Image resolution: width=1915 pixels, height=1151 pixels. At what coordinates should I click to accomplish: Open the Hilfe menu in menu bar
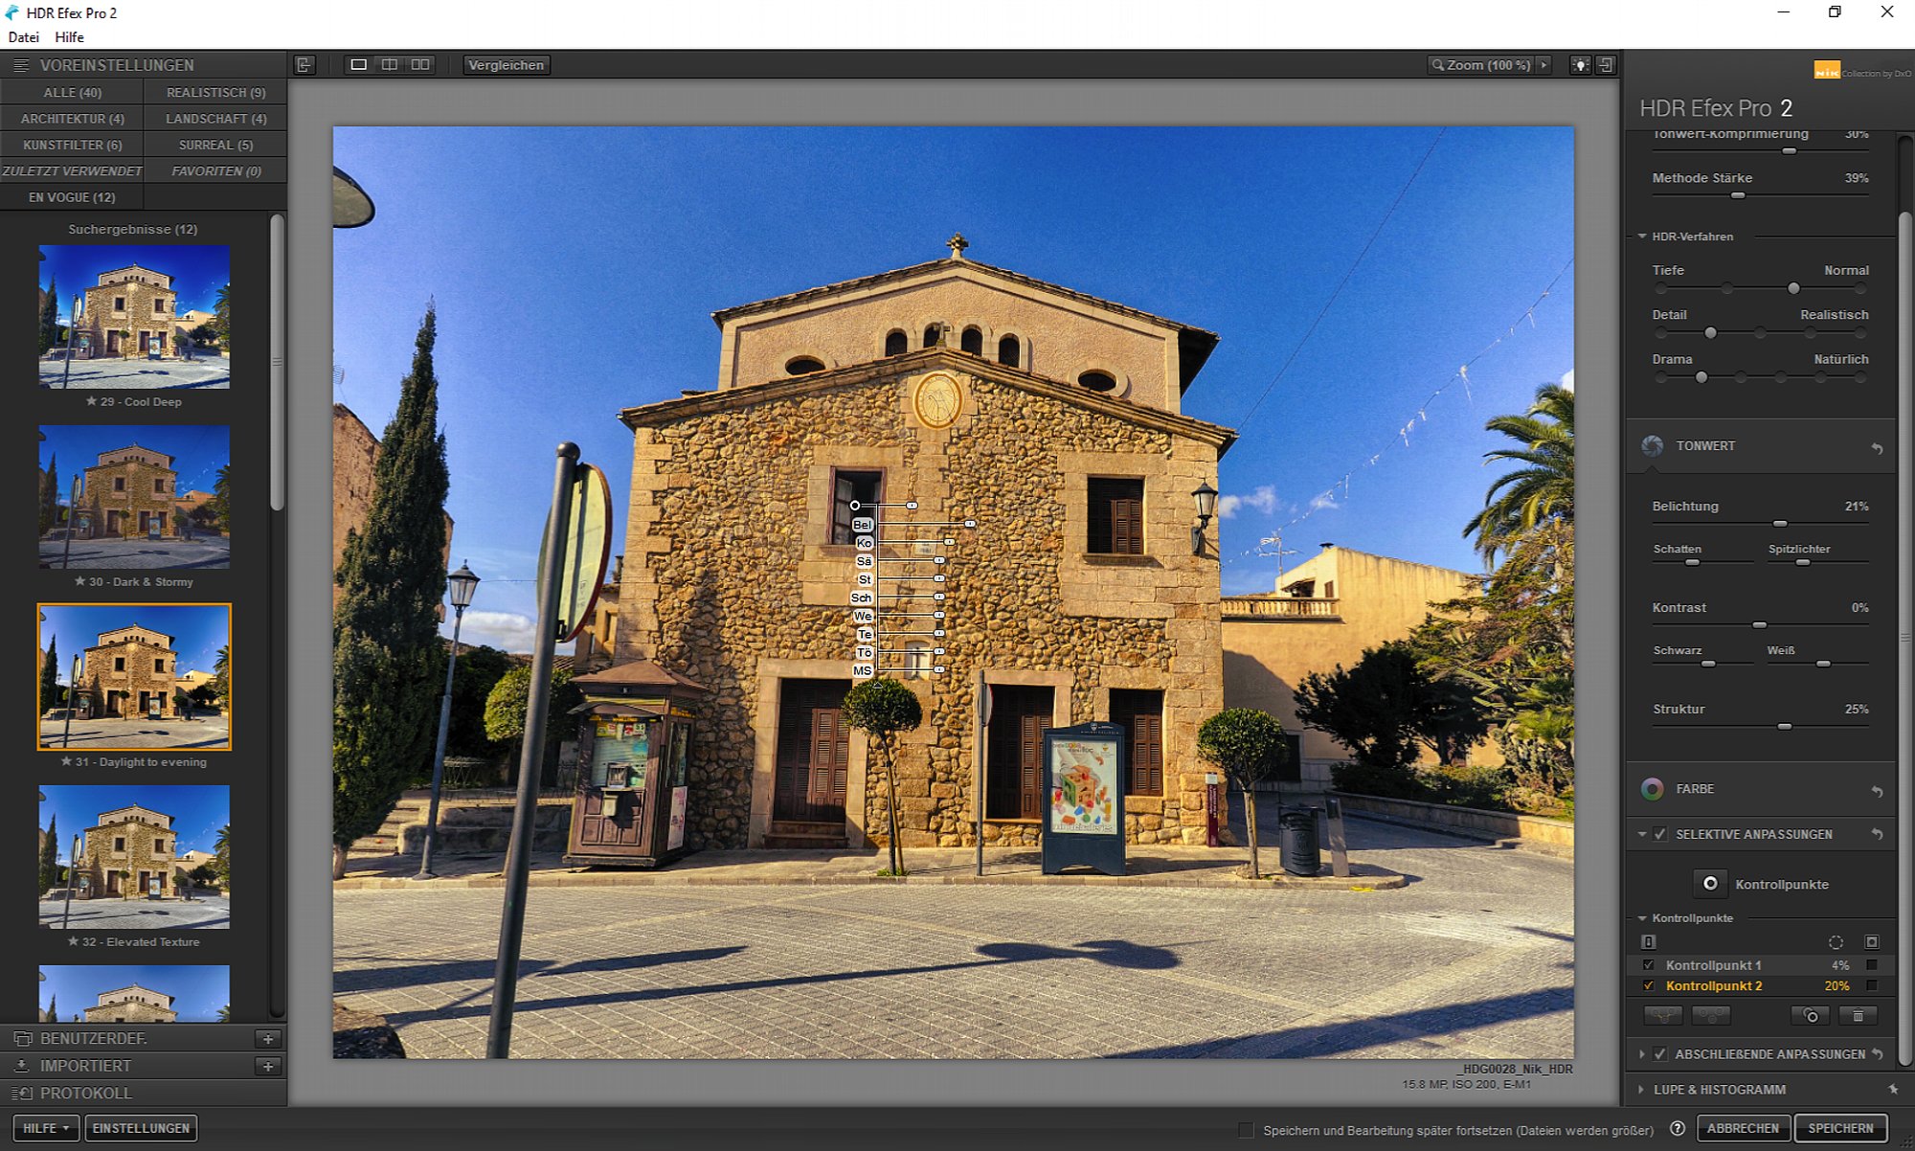[x=70, y=37]
